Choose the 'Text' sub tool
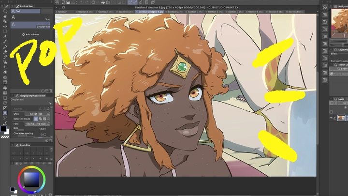The height and width of the screenshot is (196, 348). point(30,17)
